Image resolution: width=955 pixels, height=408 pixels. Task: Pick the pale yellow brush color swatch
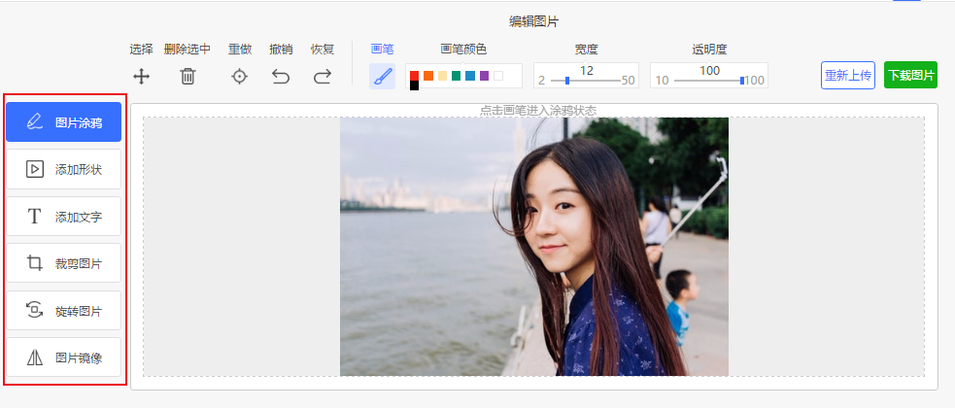click(x=442, y=76)
